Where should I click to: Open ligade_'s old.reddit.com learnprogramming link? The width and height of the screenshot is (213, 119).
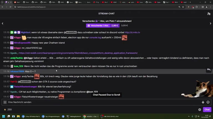(x=78, y=53)
